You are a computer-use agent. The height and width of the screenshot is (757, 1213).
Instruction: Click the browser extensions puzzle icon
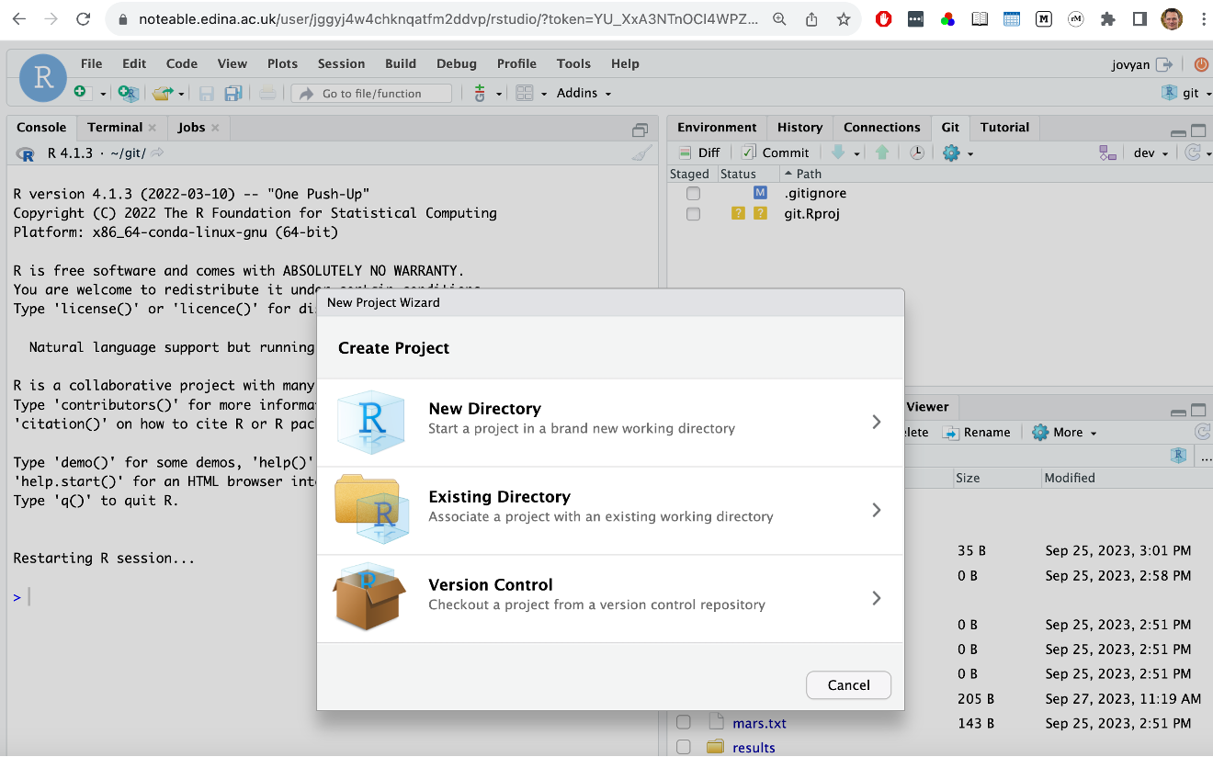tap(1108, 19)
